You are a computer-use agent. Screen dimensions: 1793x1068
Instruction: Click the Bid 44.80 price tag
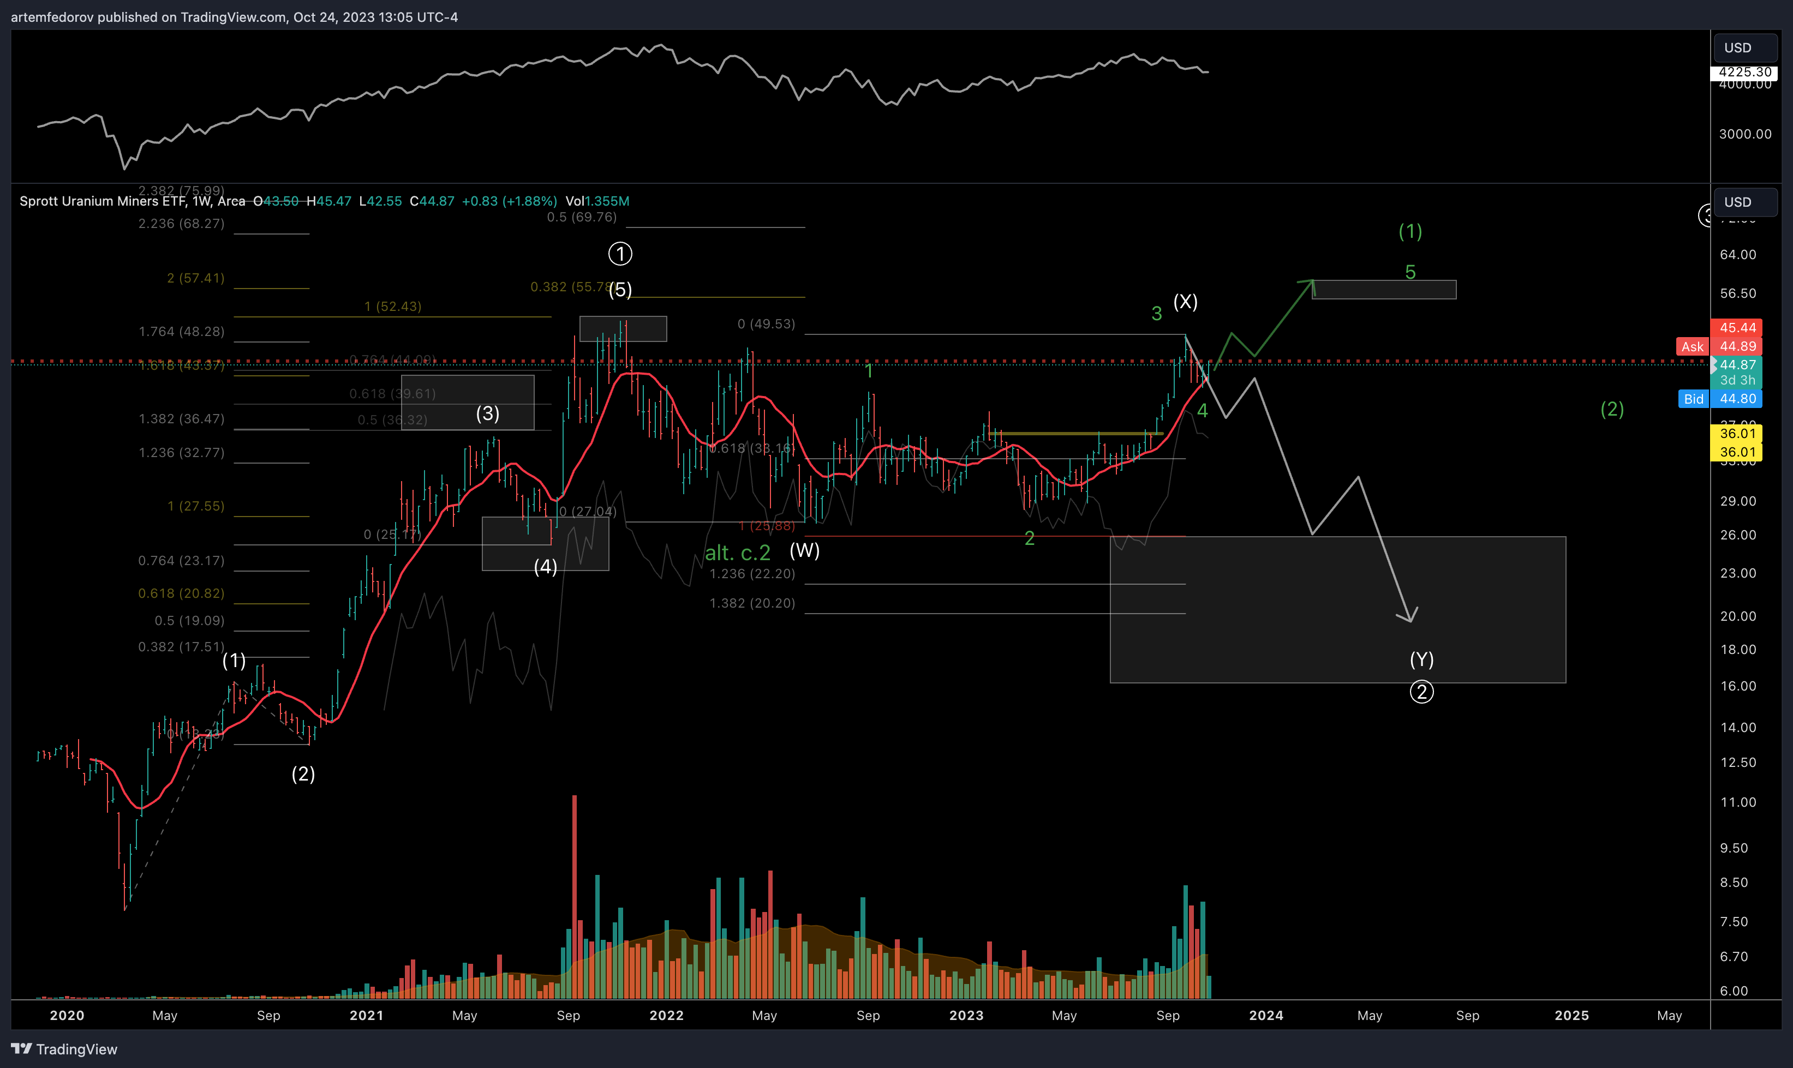[1720, 399]
